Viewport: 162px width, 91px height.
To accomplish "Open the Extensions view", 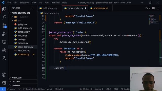I will click(x=4, y=50).
